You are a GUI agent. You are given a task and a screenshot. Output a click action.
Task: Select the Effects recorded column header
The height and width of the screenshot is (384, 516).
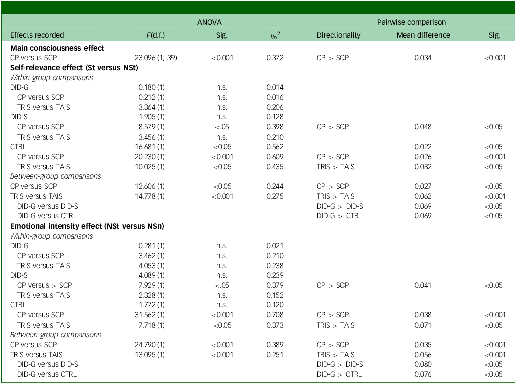coord(36,35)
